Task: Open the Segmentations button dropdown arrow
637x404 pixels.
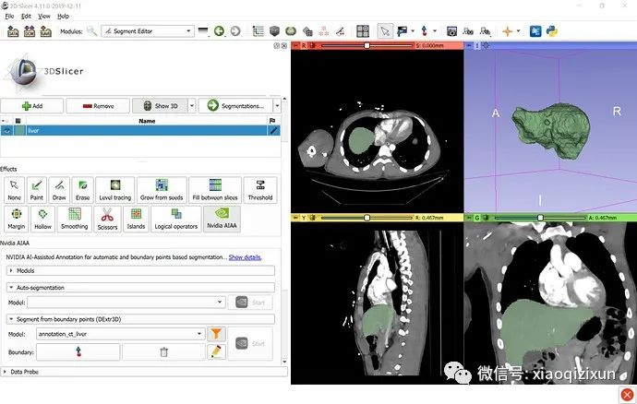Action: (277, 106)
